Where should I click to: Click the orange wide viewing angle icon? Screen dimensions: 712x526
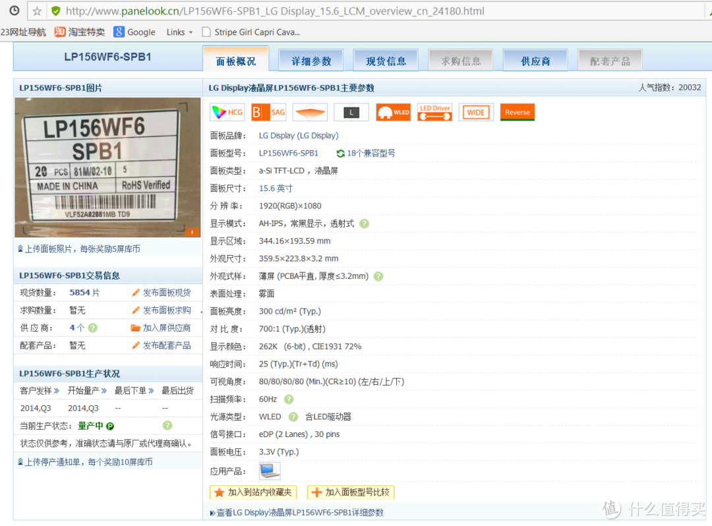point(310,112)
